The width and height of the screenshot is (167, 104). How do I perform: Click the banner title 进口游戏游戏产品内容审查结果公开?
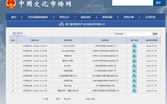85,24
